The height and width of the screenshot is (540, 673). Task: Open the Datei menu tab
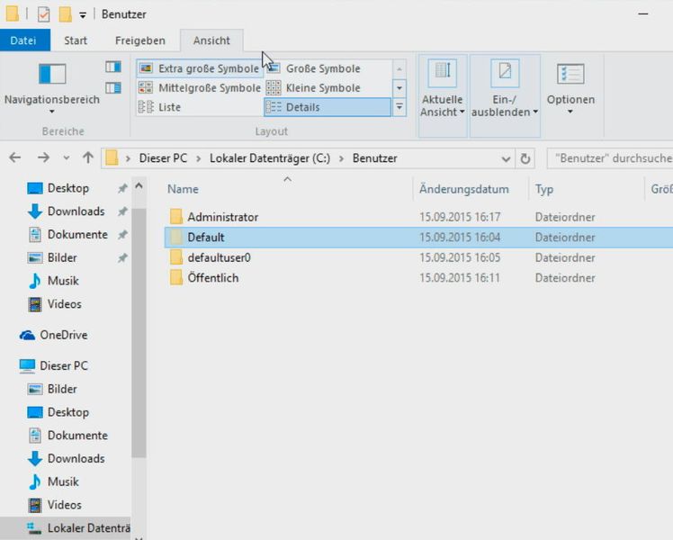tap(23, 40)
